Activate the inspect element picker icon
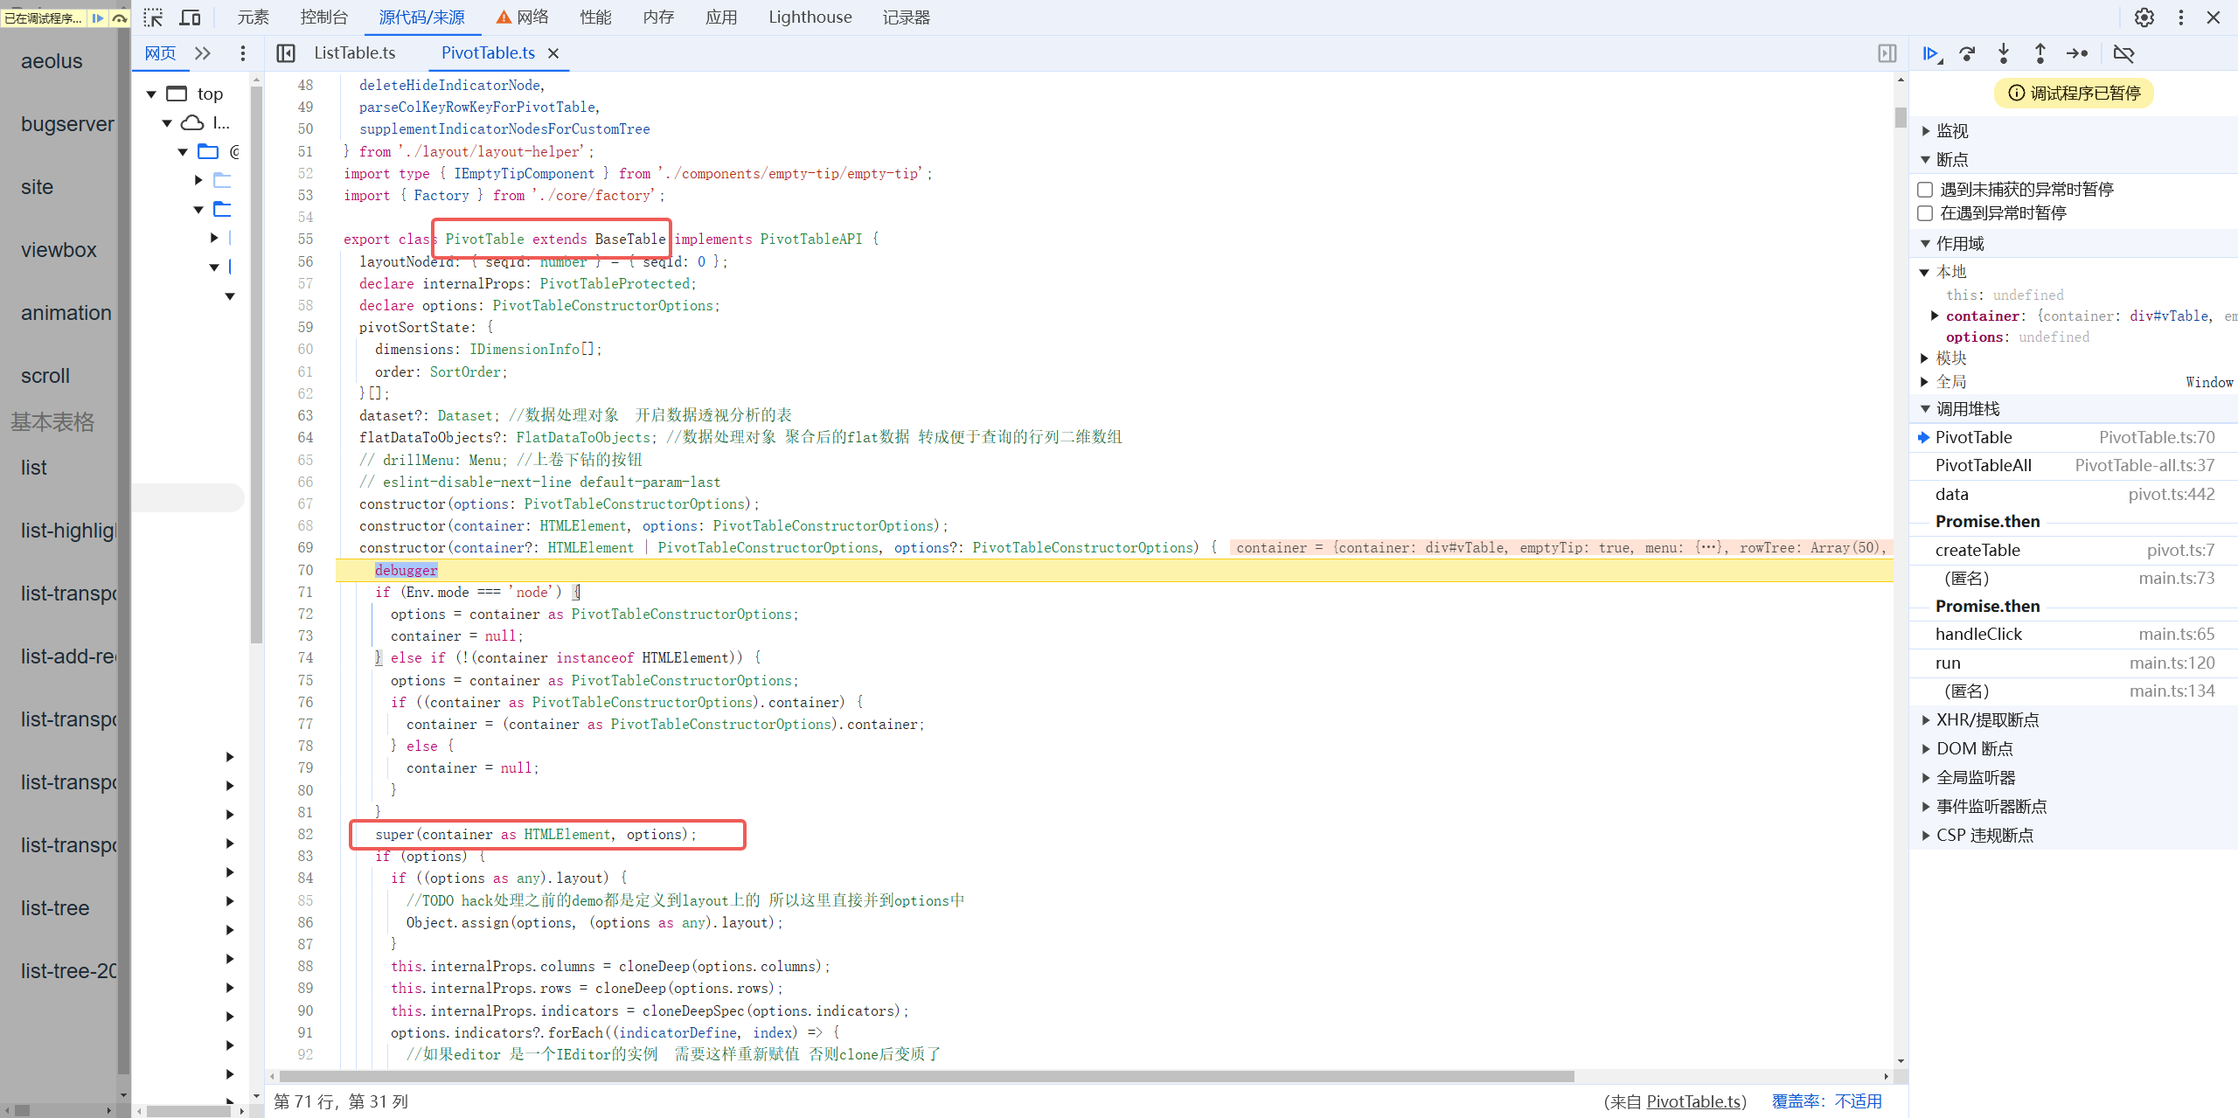 (154, 17)
